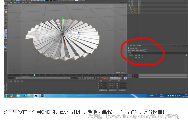Open third menu in attribute manager header

[139, 46]
